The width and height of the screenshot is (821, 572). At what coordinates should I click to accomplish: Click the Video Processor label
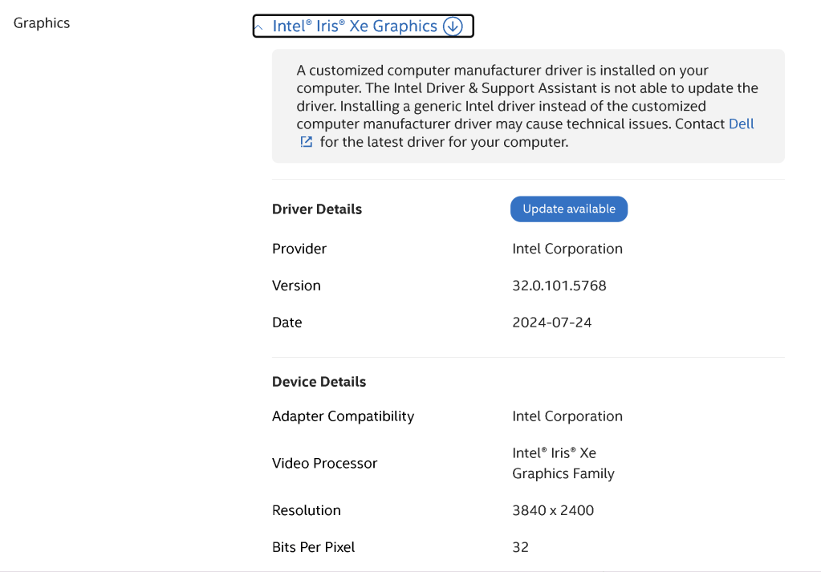click(x=325, y=463)
